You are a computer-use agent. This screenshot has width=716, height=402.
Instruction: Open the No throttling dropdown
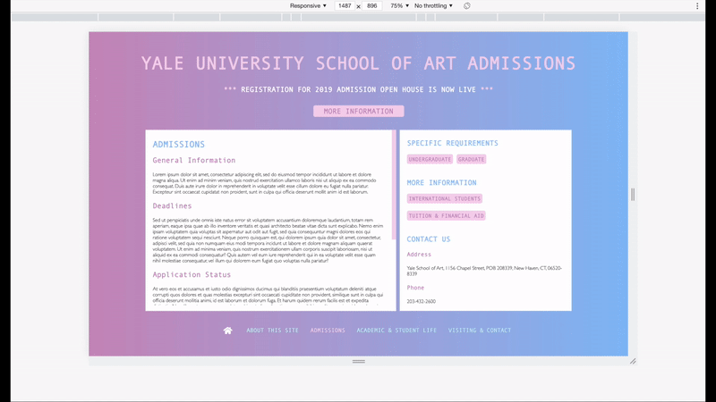pos(433,6)
